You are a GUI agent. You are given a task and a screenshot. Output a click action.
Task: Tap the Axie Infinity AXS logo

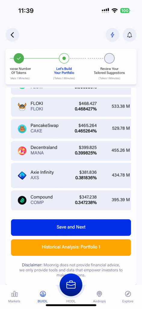pos(22,175)
